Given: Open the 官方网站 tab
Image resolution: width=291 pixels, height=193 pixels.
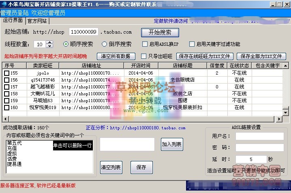Looking at the screenshot, I should coord(37,21).
